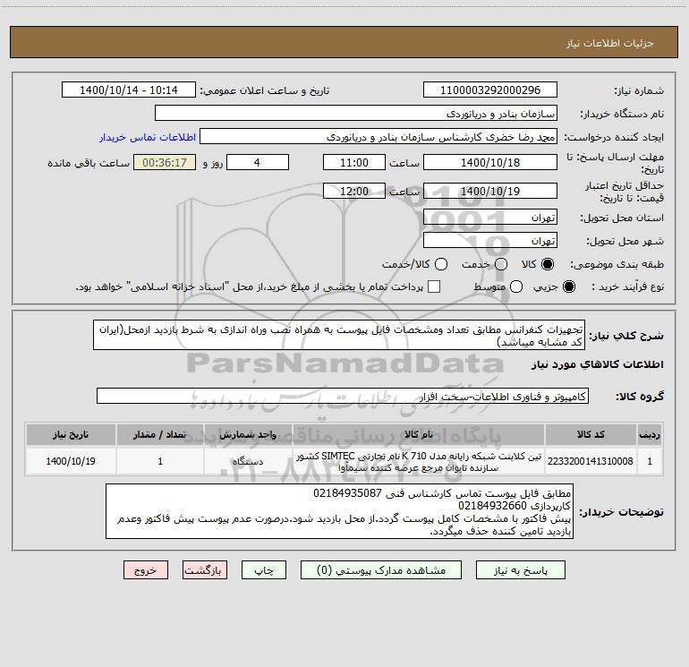Click the چاپ print button

pyautogui.click(x=264, y=570)
